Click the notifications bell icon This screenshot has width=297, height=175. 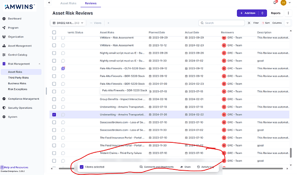coord(275,3)
